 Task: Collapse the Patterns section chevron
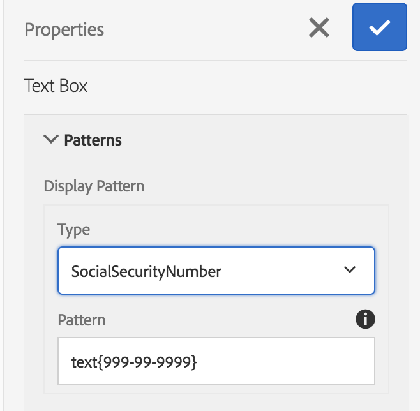coord(50,140)
